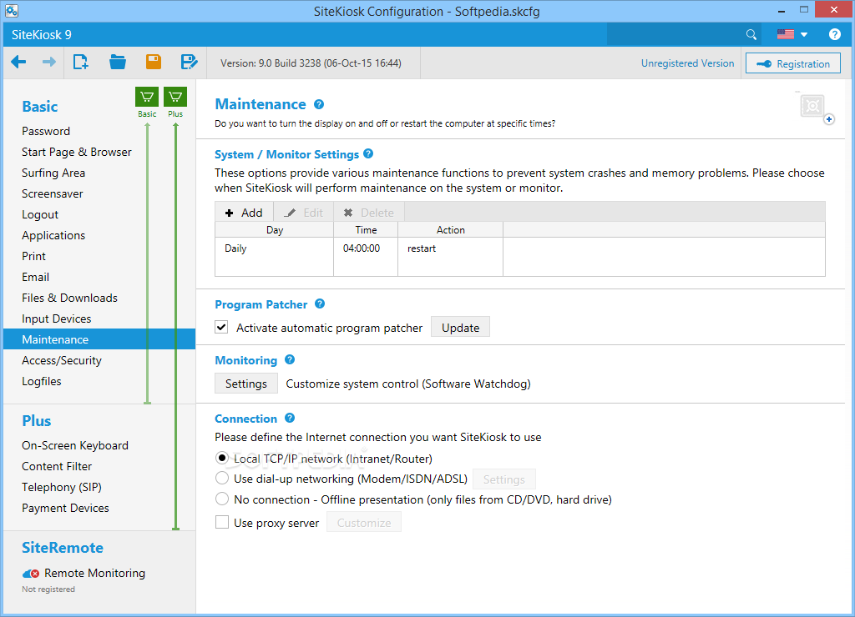Open Screensaver settings
This screenshot has height=617, width=855.
coord(53,194)
